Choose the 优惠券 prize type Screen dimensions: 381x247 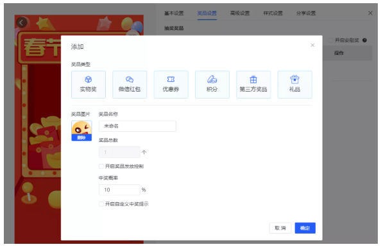[x=171, y=84]
